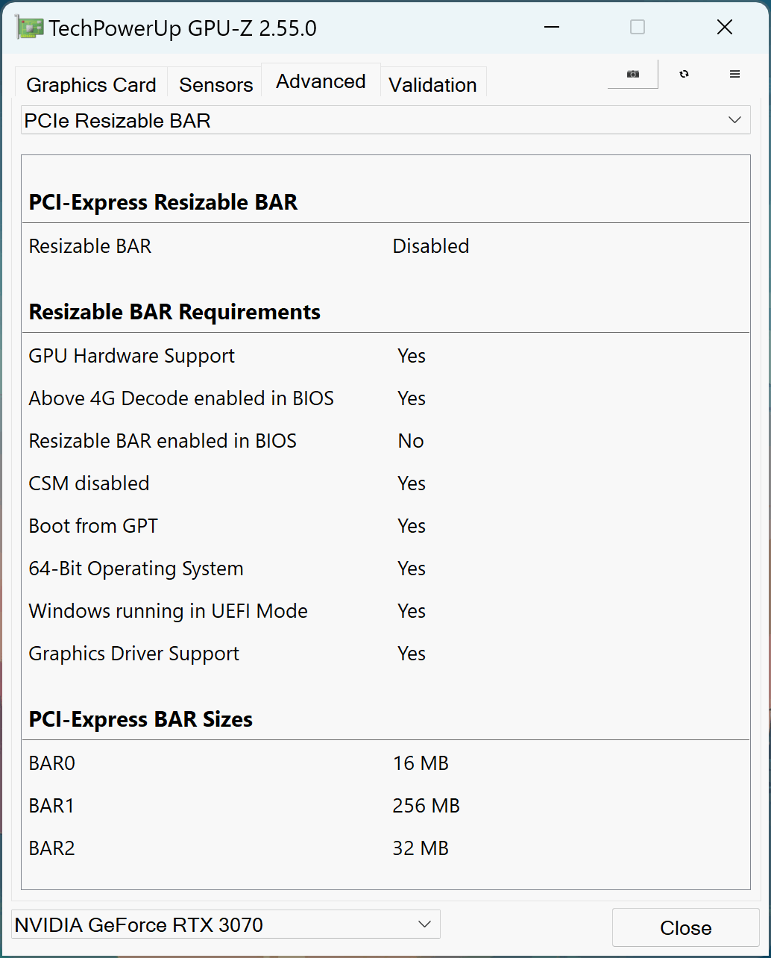771x958 pixels.
Task: Close the window with the title bar X
Action: [x=724, y=28]
